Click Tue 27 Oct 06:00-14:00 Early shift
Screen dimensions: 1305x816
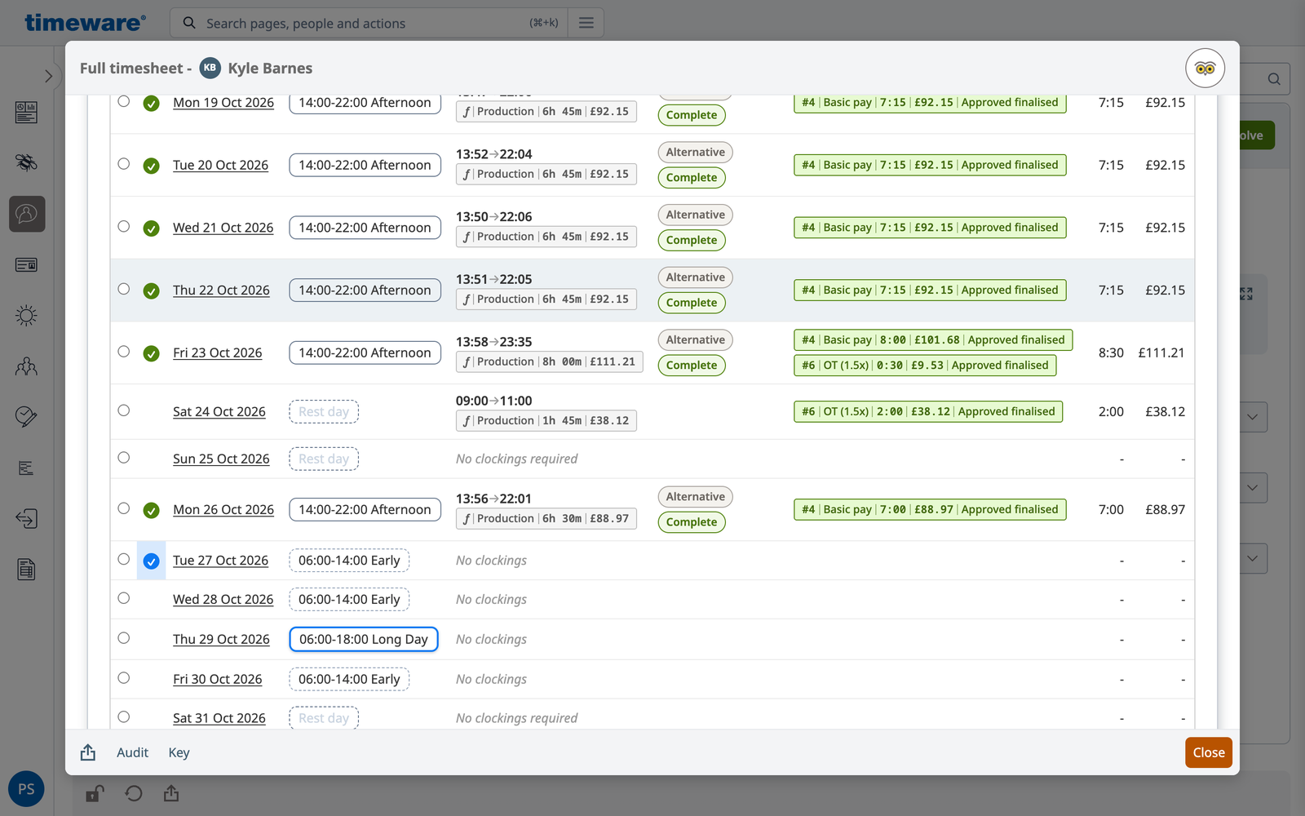tap(349, 561)
